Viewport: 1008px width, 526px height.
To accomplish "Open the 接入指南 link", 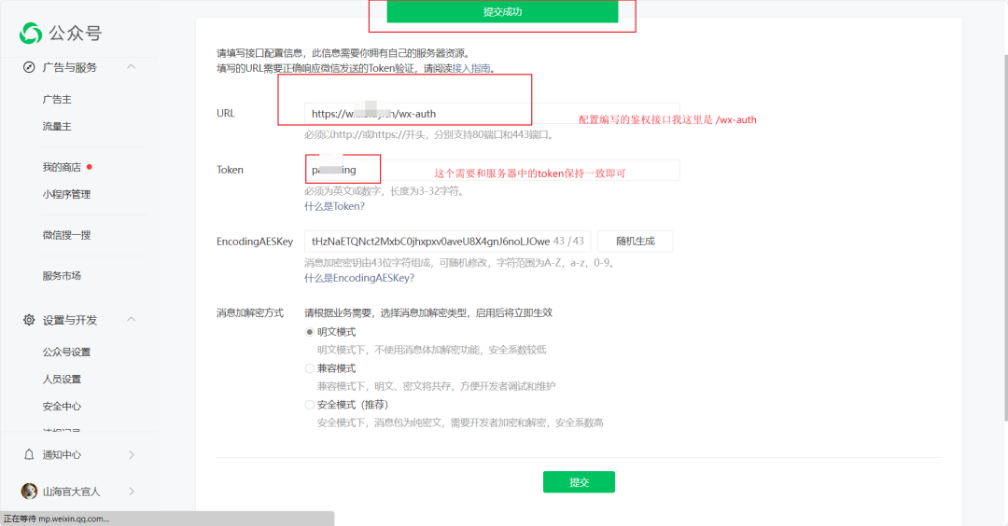I will [x=471, y=68].
